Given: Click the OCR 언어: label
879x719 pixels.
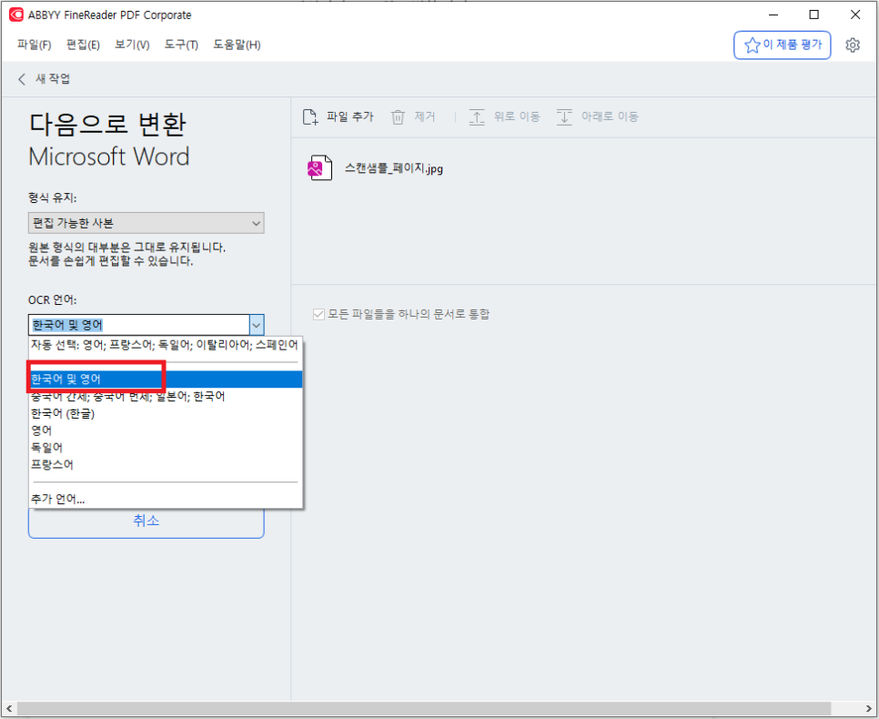Looking at the screenshot, I should 52,300.
